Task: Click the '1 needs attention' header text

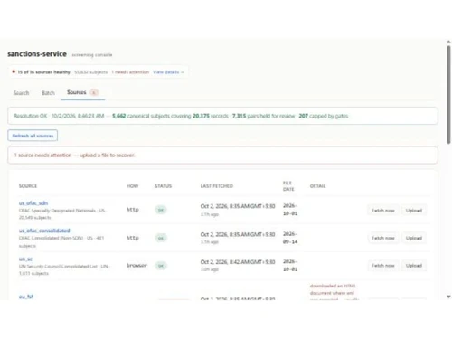Action: 130,72
